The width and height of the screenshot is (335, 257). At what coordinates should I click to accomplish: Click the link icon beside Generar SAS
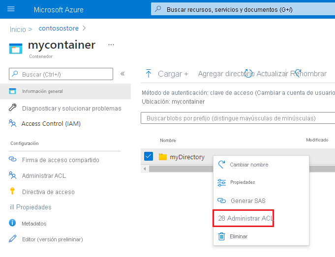tap(221, 200)
